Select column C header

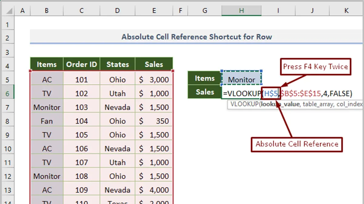click(x=81, y=11)
